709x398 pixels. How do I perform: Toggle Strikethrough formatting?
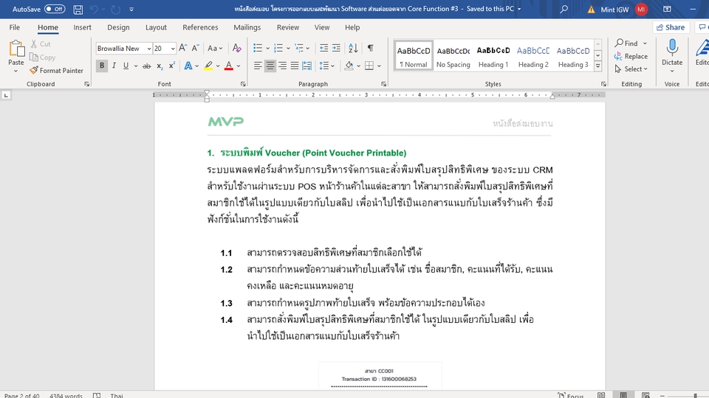coord(146,66)
